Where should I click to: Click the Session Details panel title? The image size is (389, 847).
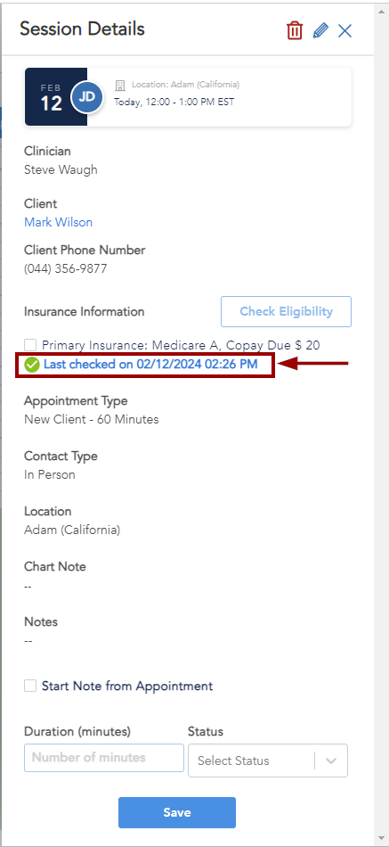coord(83,29)
